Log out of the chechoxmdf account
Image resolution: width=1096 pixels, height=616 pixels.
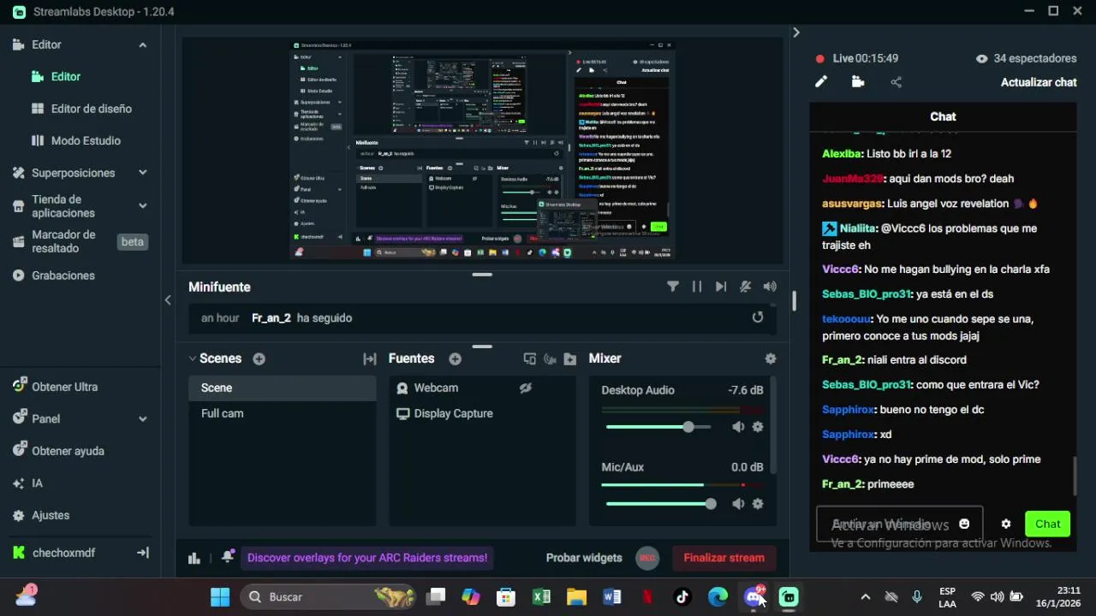coord(142,553)
